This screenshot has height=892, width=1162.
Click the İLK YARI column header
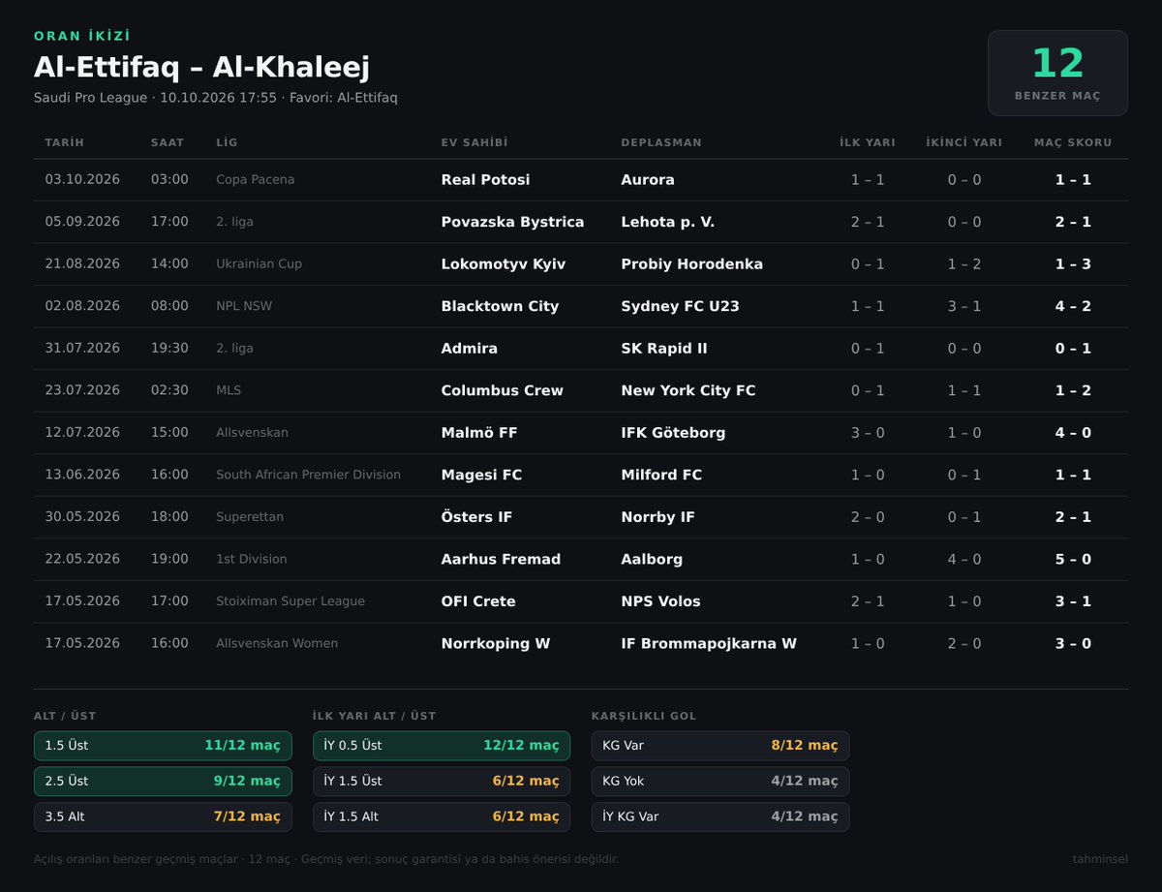868,142
